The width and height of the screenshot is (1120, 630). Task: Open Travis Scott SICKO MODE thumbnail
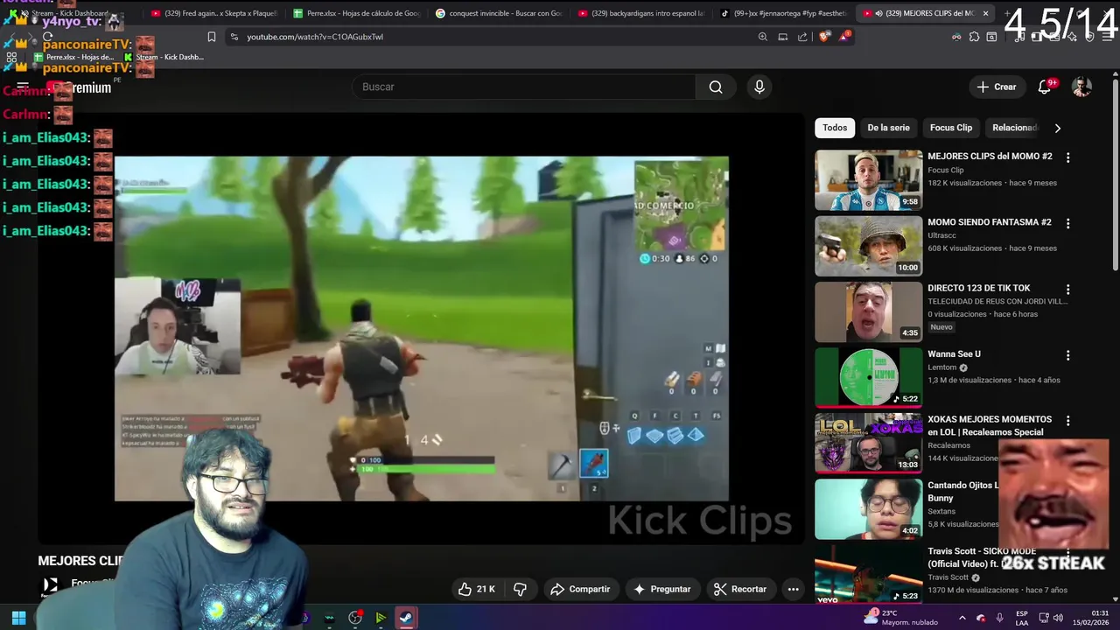(869, 574)
